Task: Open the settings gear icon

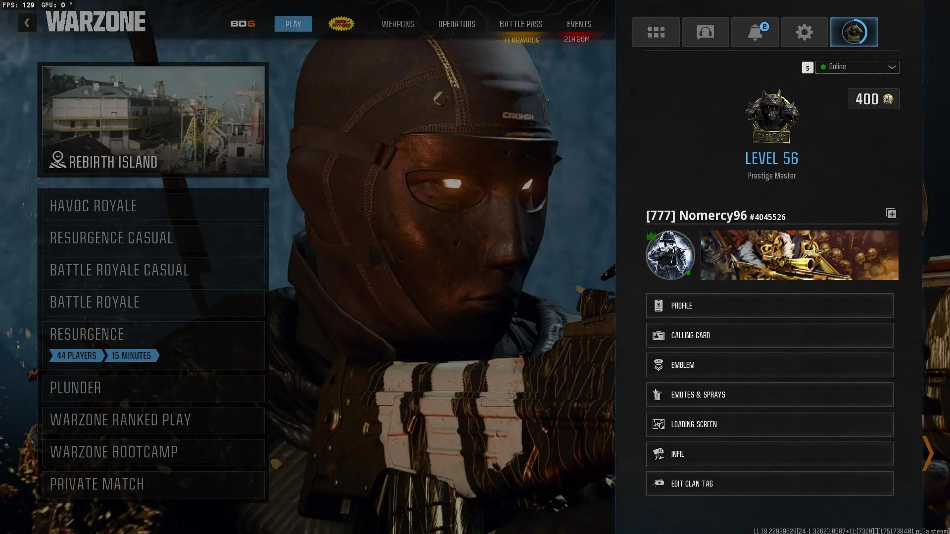Action: (804, 32)
